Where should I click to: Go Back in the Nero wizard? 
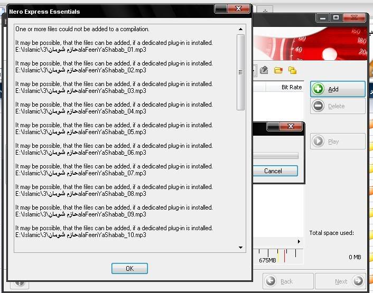pos(288,281)
